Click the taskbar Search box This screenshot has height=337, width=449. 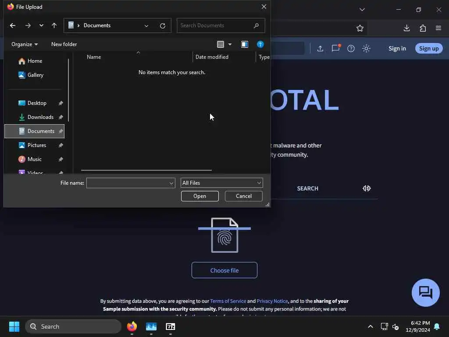[73, 326]
